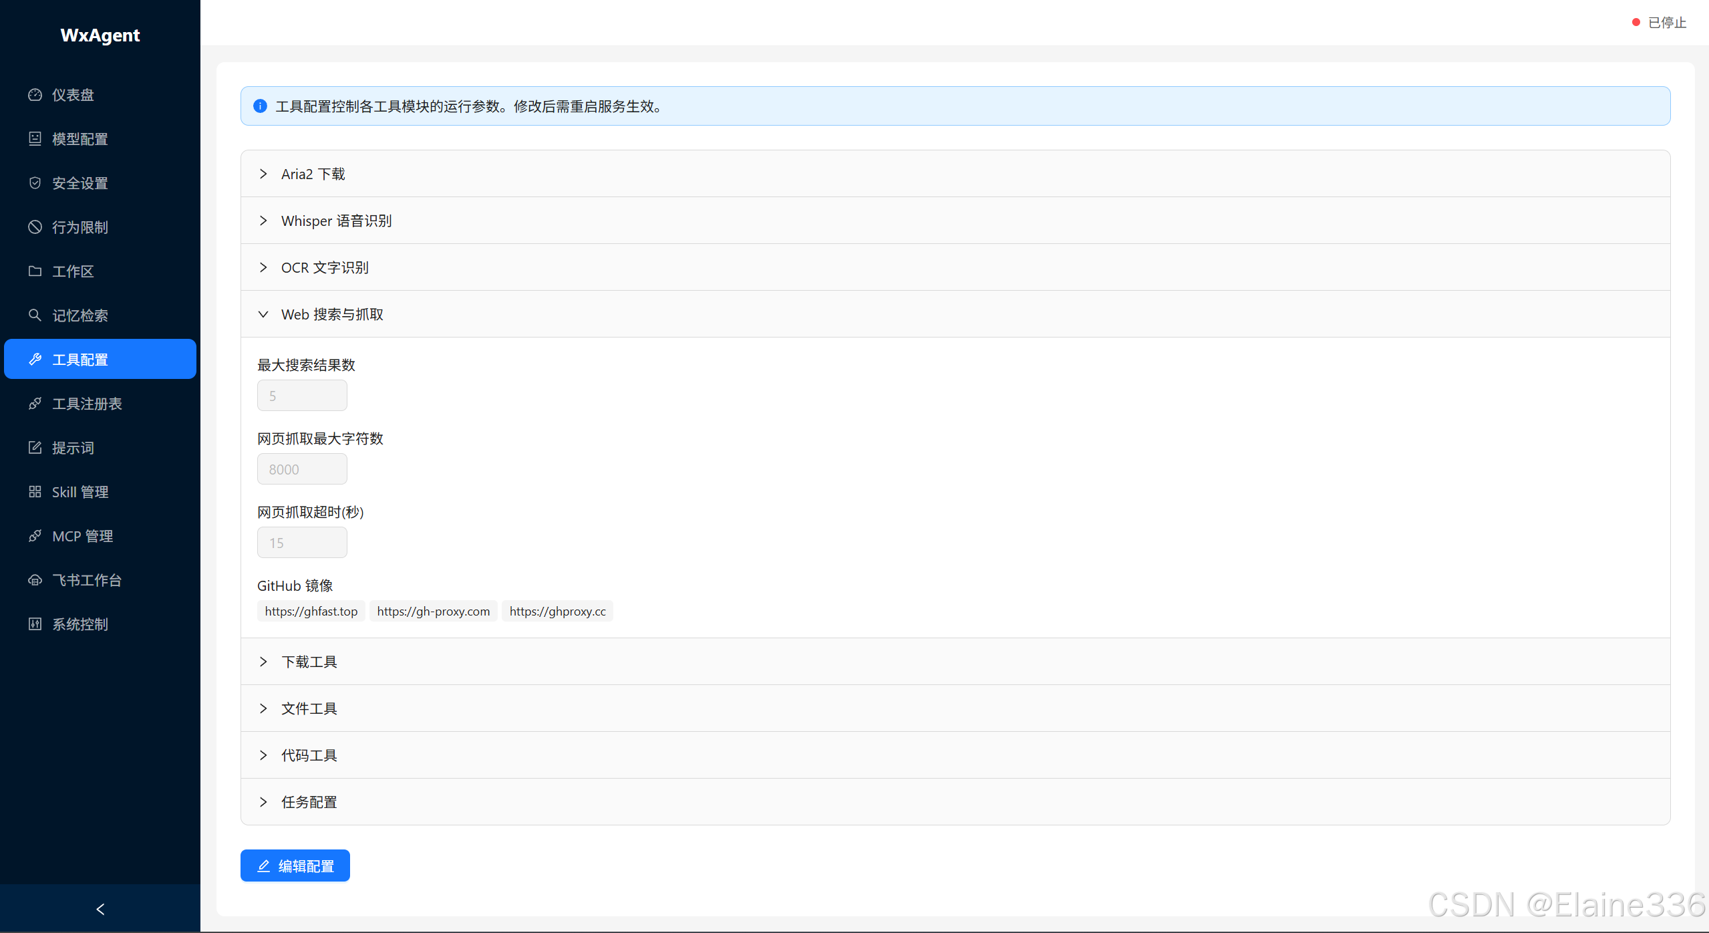Click the control panel icon beside 系统控制
Image resolution: width=1709 pixels, height=933 pixels.
click(x=35, y=624)
